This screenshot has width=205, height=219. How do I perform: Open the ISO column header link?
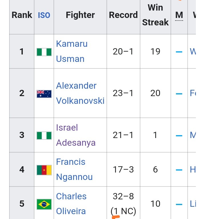click(x=44, y=15)
